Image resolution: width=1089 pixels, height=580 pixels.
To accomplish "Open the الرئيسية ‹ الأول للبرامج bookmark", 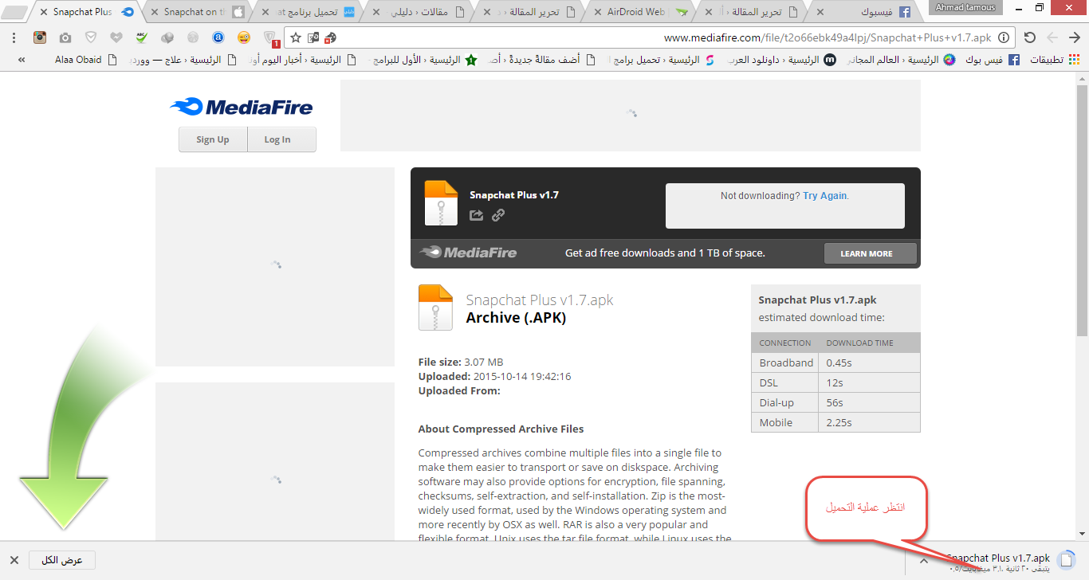I will [422, 60].
